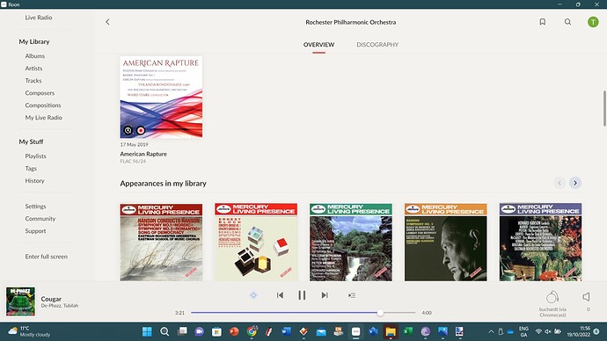607x341 pixels.
Task: Open the Hanson Conducts Hanson Mercury album
Action: point(161,242)
